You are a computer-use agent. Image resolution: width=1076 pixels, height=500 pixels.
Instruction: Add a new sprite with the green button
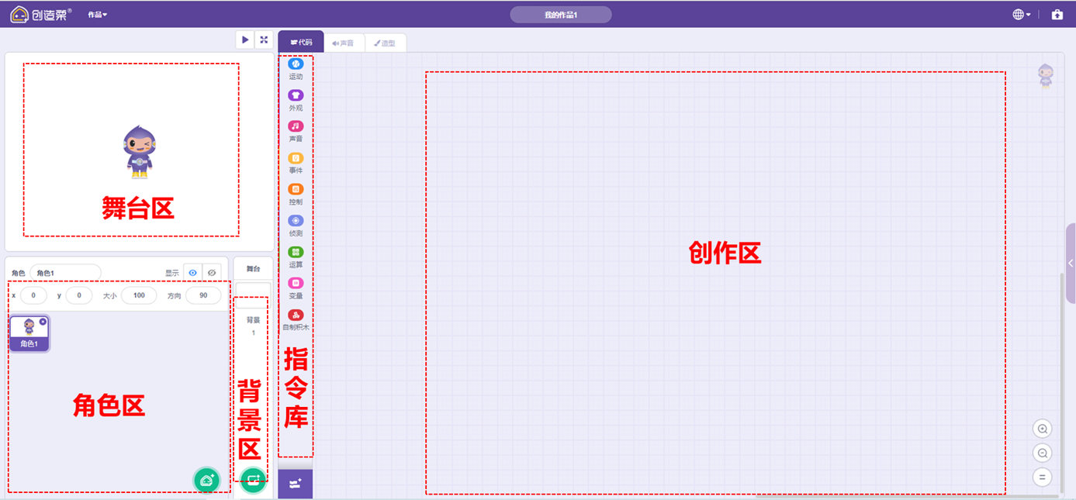[x=206, y=480]
